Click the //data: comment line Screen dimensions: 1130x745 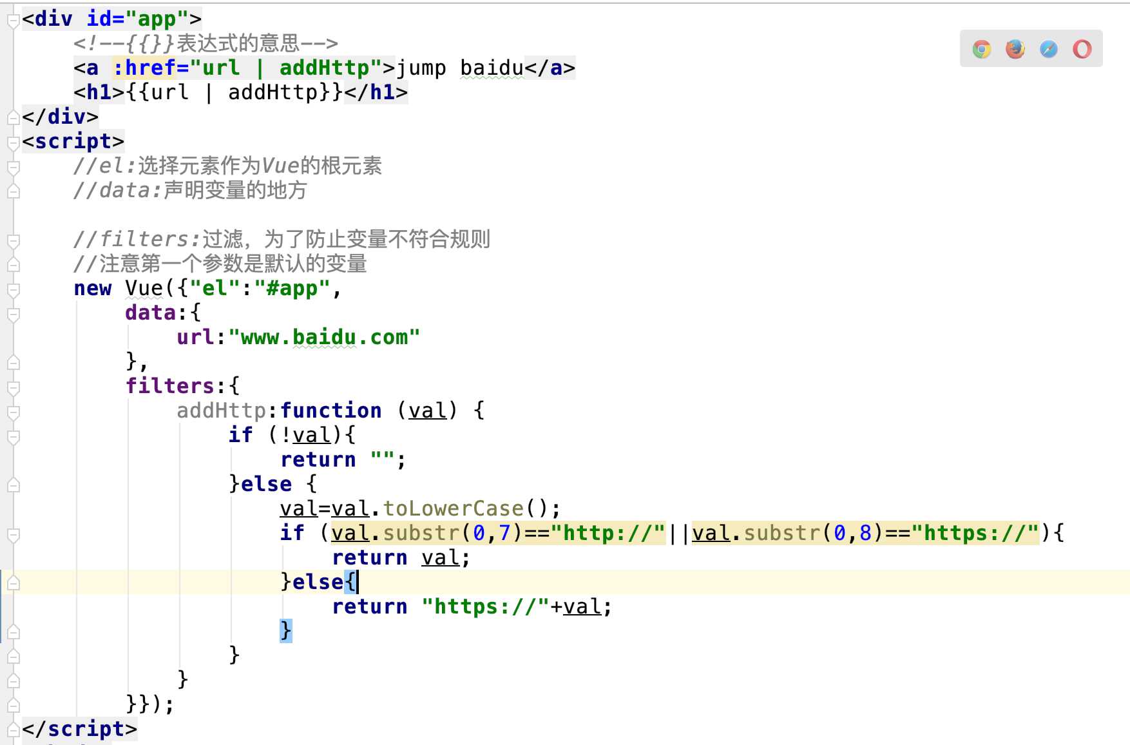click(190, 190)
